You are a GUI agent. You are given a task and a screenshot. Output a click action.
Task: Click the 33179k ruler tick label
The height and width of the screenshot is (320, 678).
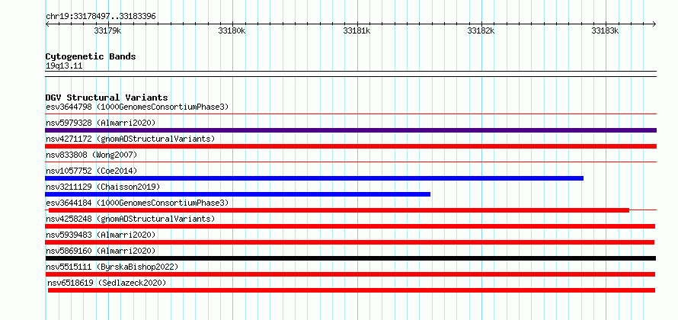pyautogui.click(x=108, y=30)
